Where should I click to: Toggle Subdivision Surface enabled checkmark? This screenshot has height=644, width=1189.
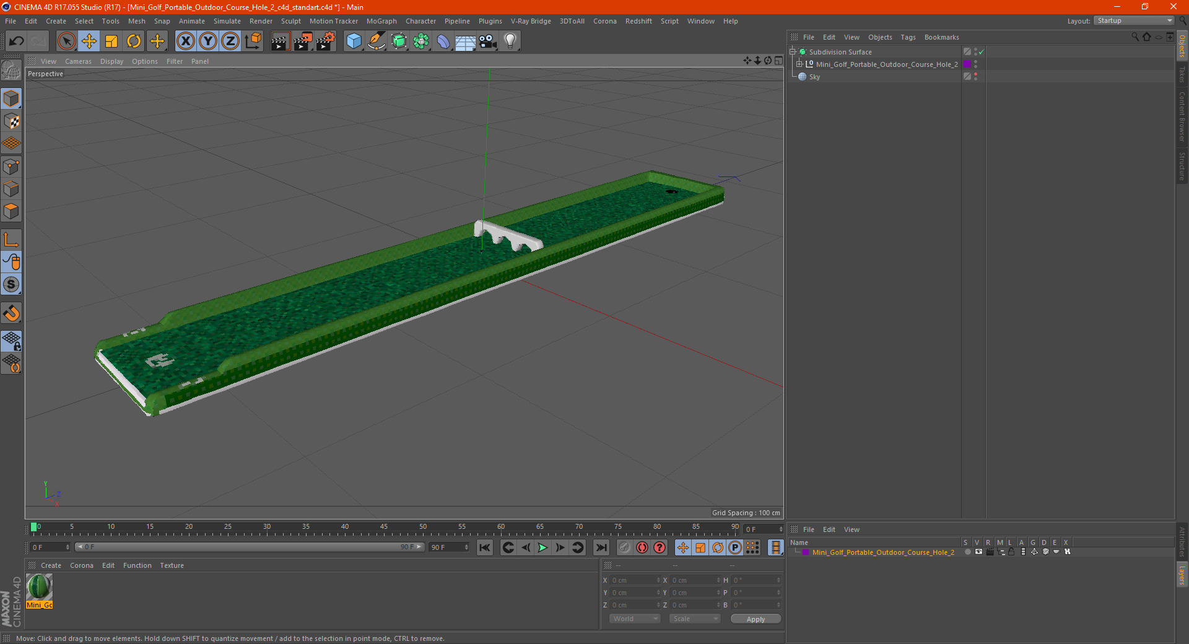[982, 52]
